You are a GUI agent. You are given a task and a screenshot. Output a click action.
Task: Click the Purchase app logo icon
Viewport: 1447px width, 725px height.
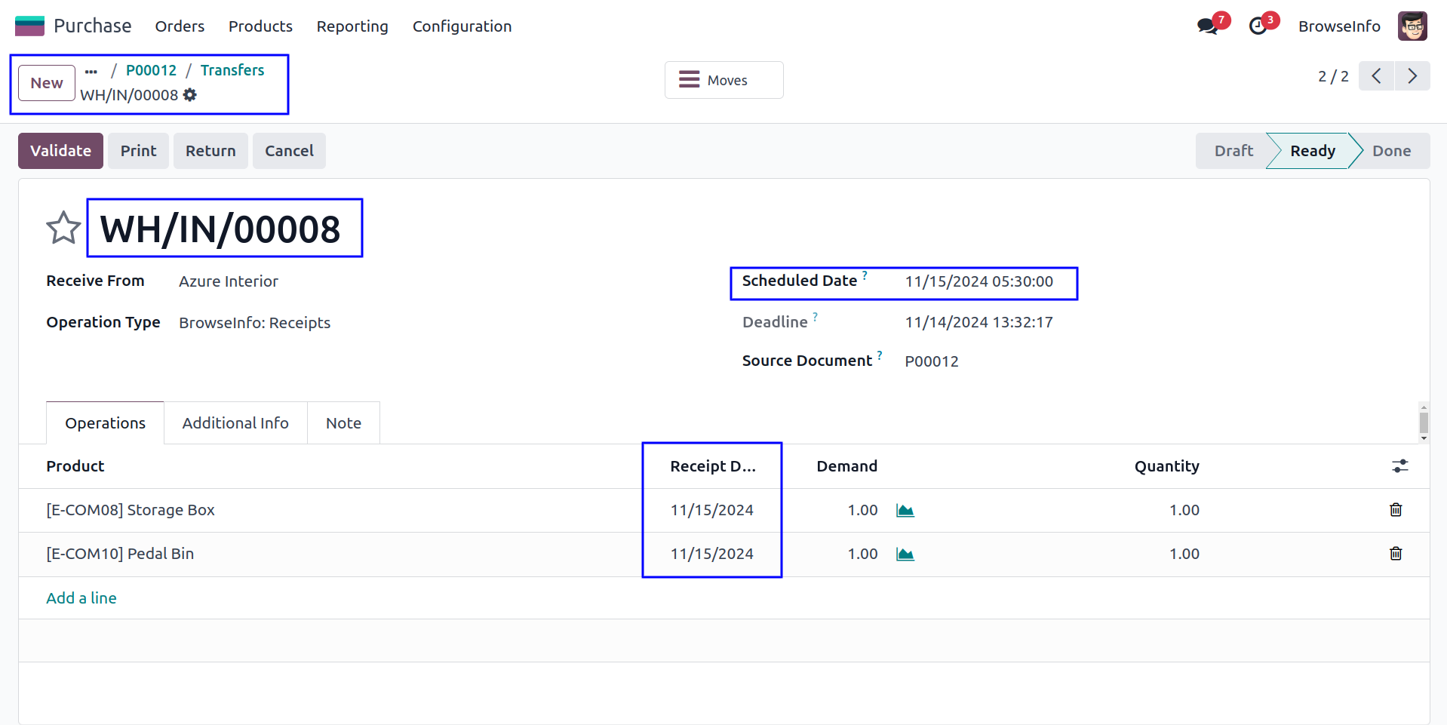click(29, 26)
